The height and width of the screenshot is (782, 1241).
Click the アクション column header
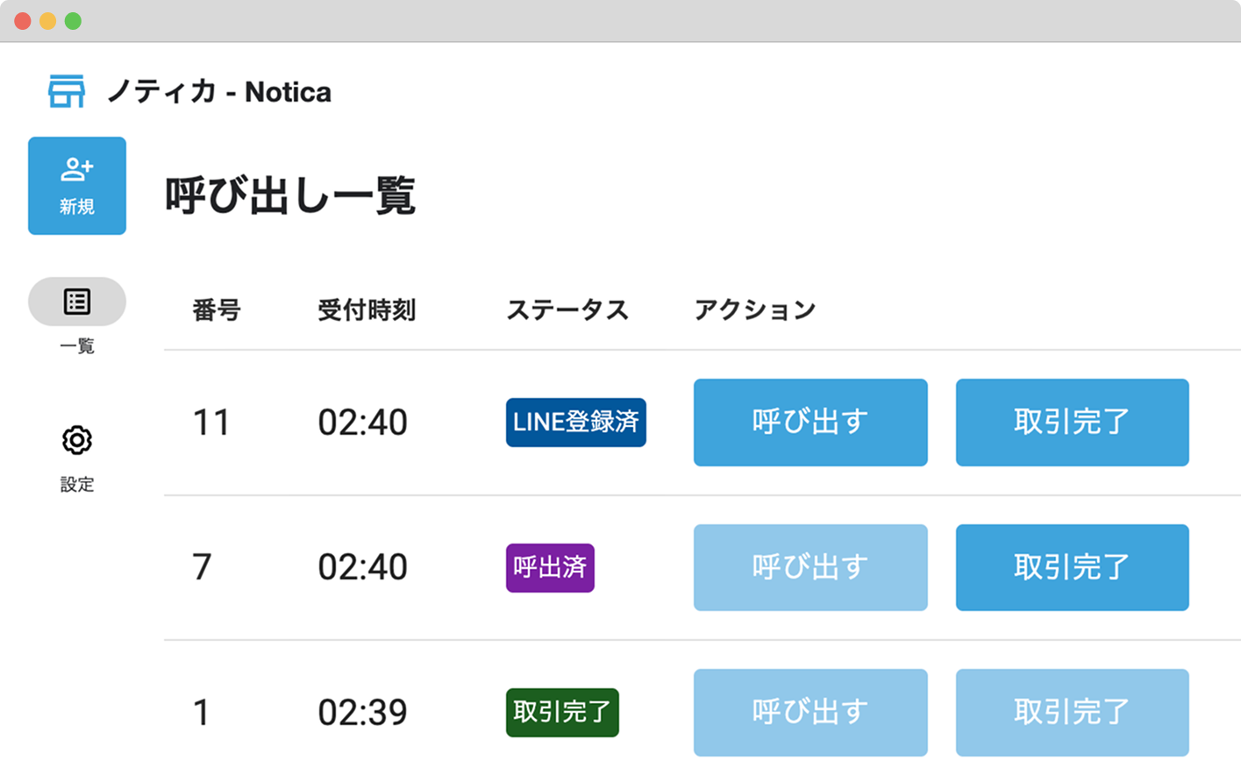755,309
